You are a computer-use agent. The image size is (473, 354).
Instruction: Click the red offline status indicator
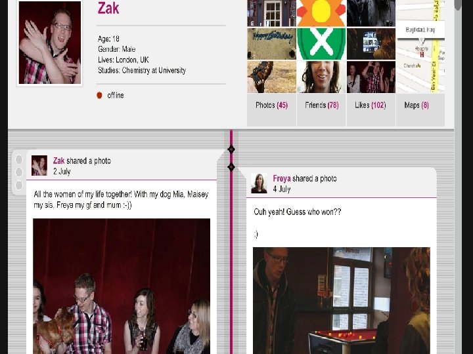click(99, 96)
